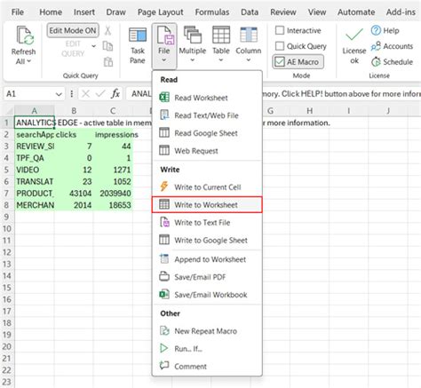Viewport: 421px width, 388px height.
Task: Open Help from the License group
Action: tap(385, 30)
